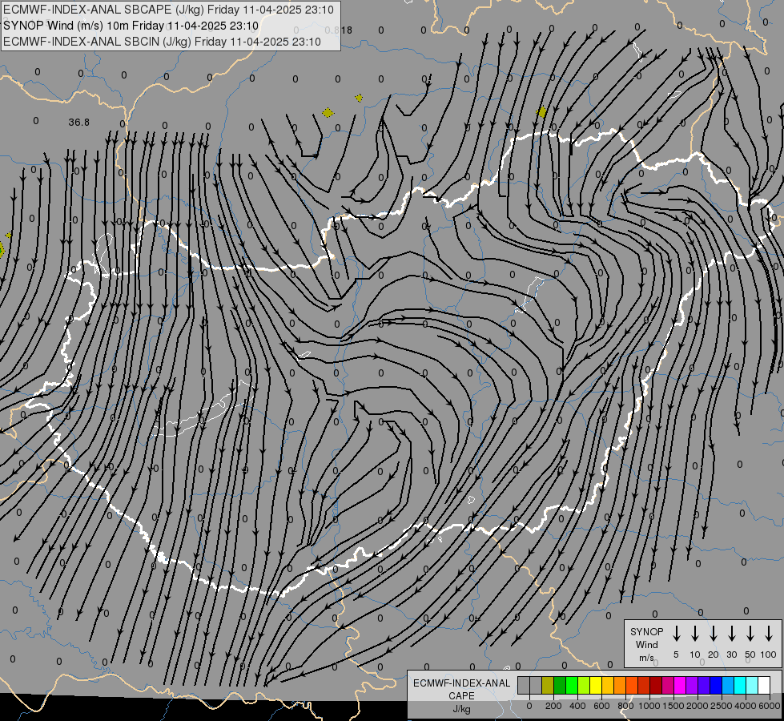Pick the deep blue swatch left of 2500 tick
The height and width of the screenshot is (721, 784).
[x=715, y=685]
